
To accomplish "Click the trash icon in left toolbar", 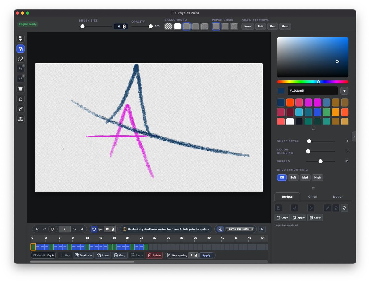I will [21, 89].
